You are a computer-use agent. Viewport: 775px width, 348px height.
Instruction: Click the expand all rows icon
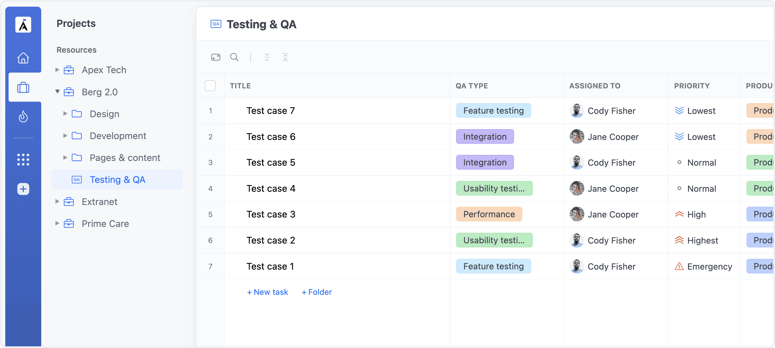pyautogui.click(x=285, y=57)
